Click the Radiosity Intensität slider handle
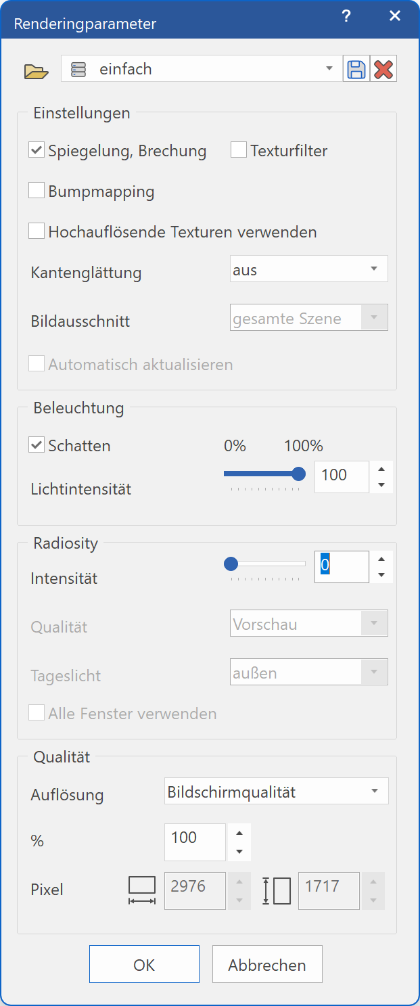This screenshot has height=1006, width=420. click(x=231, y=563)
